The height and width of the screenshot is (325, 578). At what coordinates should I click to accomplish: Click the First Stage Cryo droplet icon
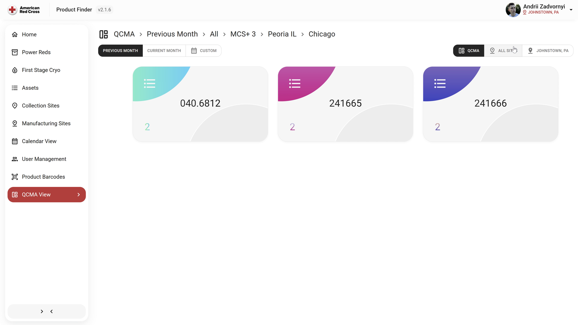pyautogui.click(x=15, y=70)
